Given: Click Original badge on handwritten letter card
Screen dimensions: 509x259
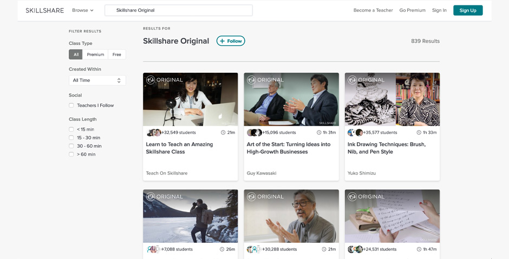Looking at the screenshot, I should pyautogui.click(x=367, y=196).
